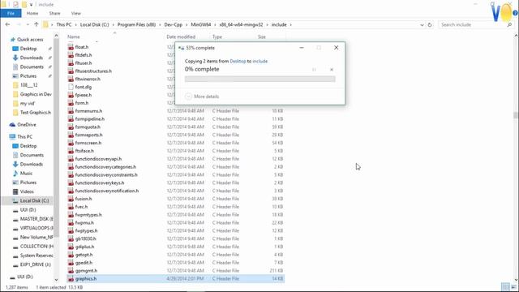The height and width of the screenshot is (292, 519).
Task: Click the search magnifier icon
Action: tap(509, 25)
